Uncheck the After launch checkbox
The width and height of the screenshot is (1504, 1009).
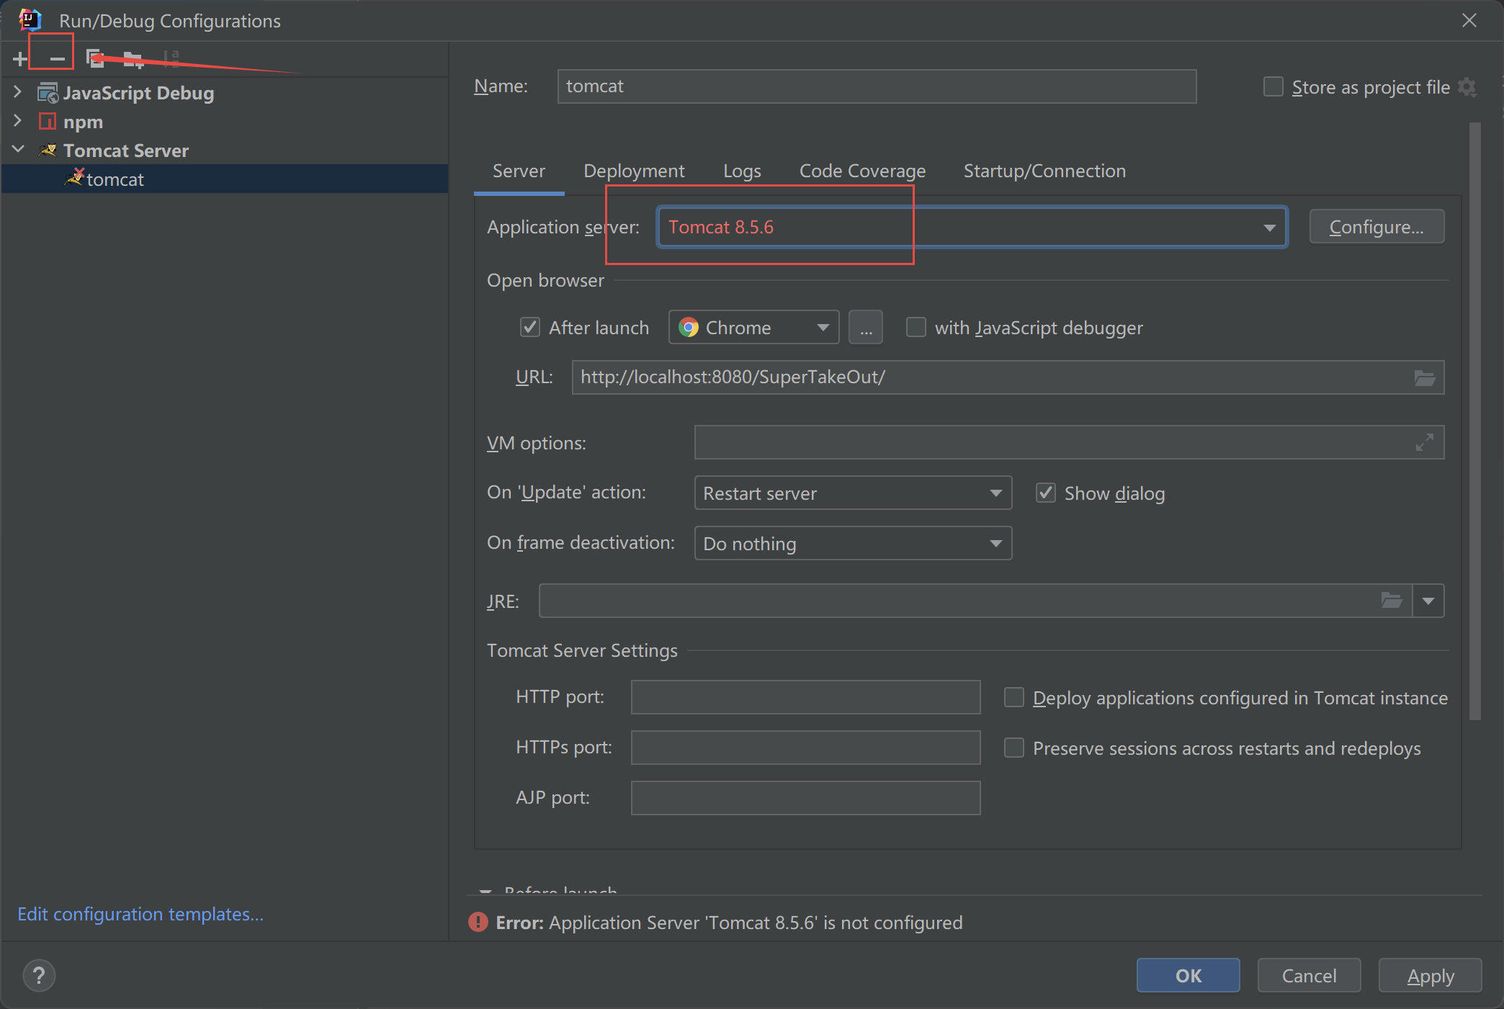tap(530, 328)
